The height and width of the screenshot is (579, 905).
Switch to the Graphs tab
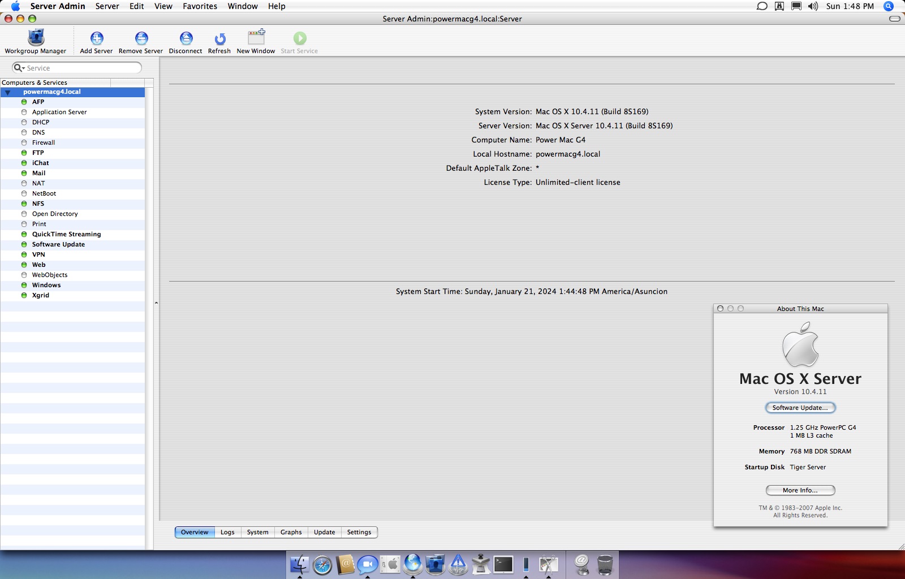291,532
